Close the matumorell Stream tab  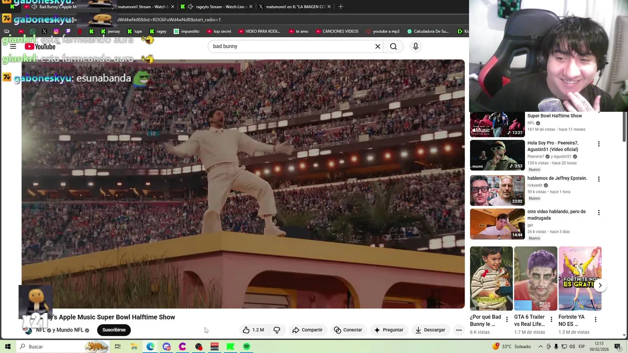tap(173, 6)
